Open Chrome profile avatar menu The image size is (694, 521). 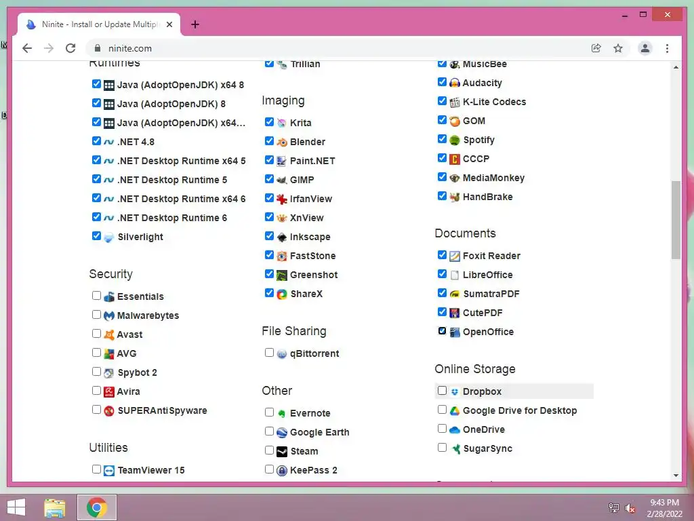click(645, 48)
